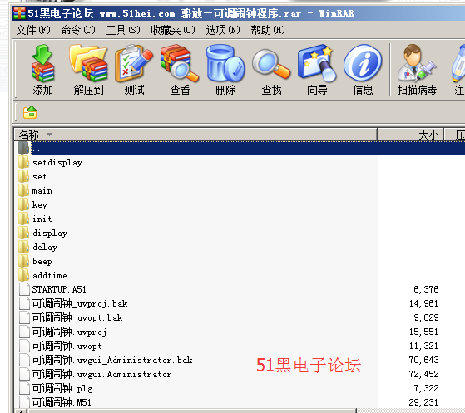465x413 pixels.
Task: Start 扫描病毒 (Scan virus) tool
Action: [x=417, y=70]
